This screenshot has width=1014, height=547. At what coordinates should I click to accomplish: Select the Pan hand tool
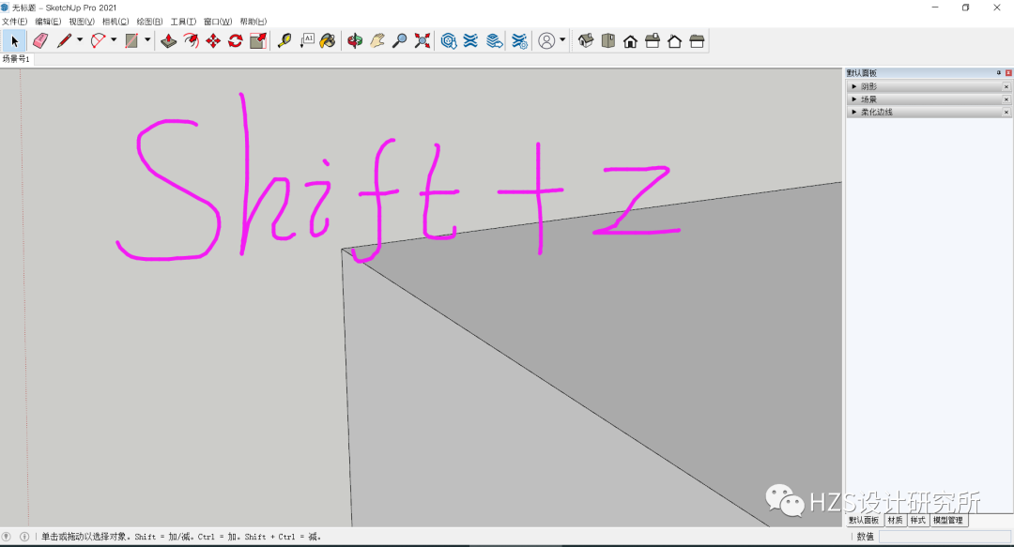[x=377, y=41]
